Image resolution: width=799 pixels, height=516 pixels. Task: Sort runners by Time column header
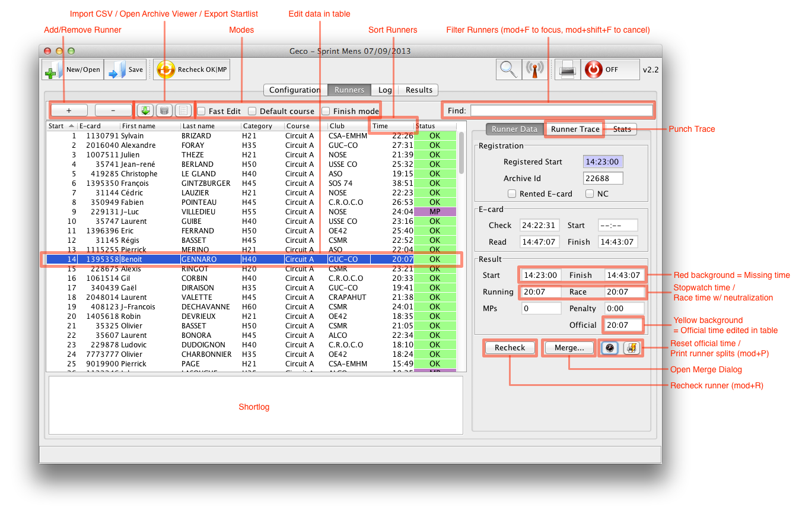[392, 126]
